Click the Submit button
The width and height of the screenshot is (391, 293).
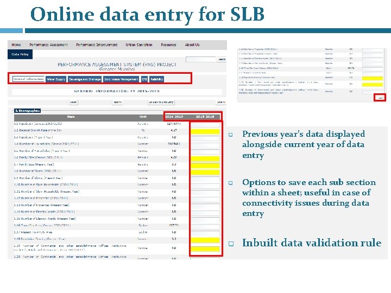coord(117,102)
